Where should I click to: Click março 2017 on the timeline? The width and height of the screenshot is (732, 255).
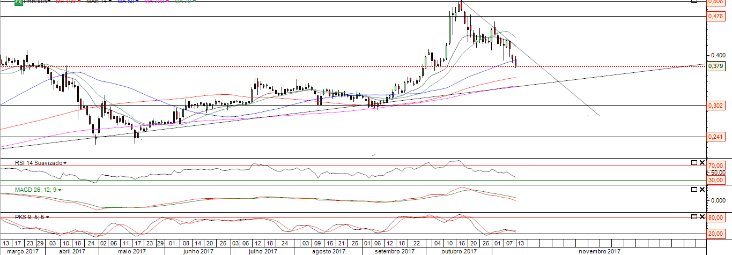pyautogui.click(x=23, y=251)
